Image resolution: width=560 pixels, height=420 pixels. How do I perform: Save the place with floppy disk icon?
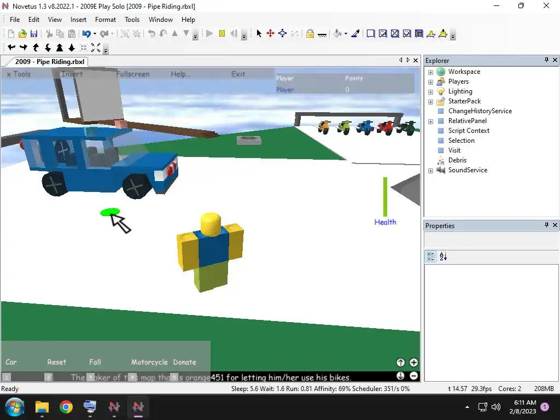pyautogui.click(x=34, y=33)
